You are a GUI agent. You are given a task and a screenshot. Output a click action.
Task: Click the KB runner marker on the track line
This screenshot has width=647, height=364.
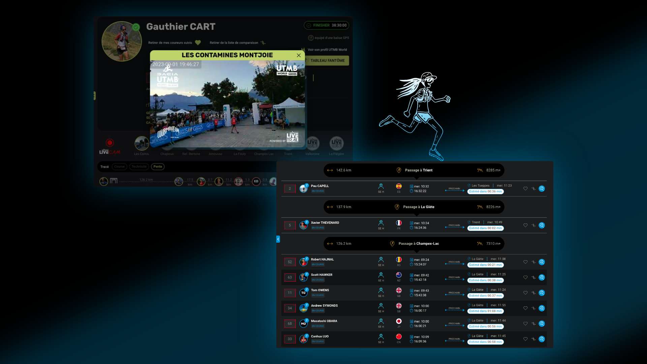256,181
